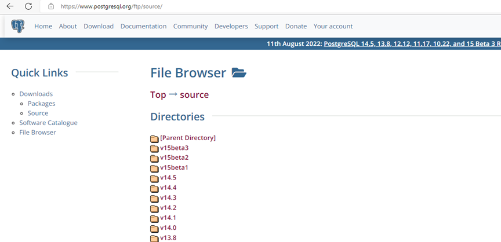Open the v15beta3 directory link
Image resolution: width=501 pixels, height=242 pixels.
(175, 148)
